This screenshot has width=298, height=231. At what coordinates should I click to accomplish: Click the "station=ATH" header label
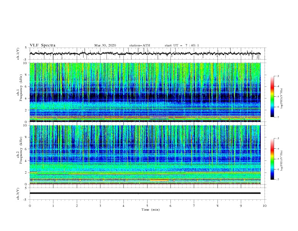[x=140, y=45]
